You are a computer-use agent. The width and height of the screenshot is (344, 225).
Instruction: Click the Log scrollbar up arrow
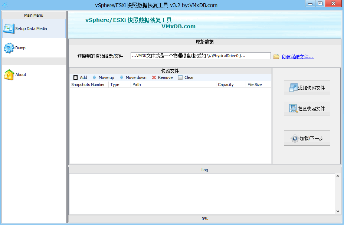click(x=338, y=176)
